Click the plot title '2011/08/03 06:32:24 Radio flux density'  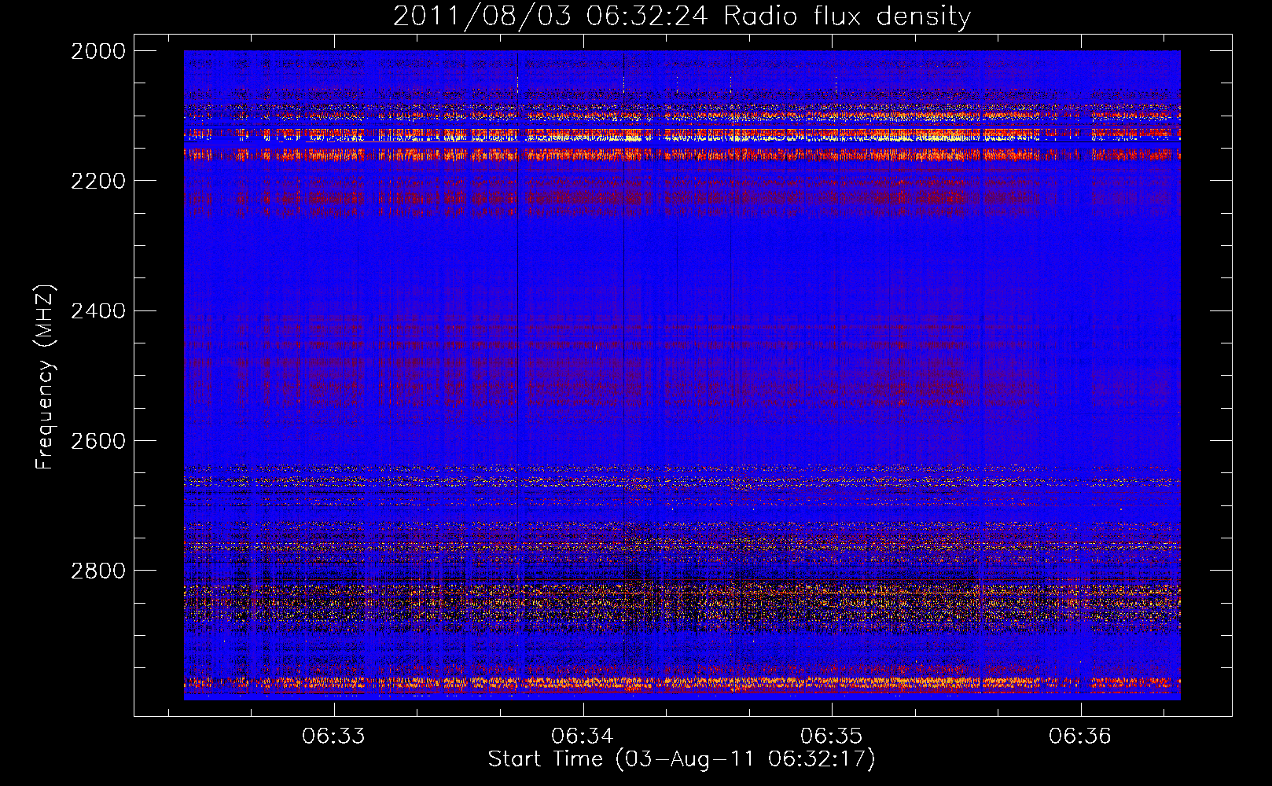coord(682,16)
